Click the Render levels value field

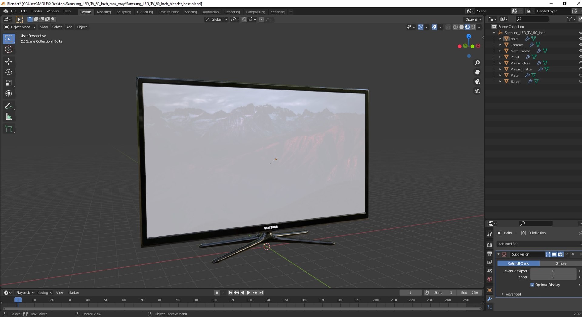click(x=553, y=277)
